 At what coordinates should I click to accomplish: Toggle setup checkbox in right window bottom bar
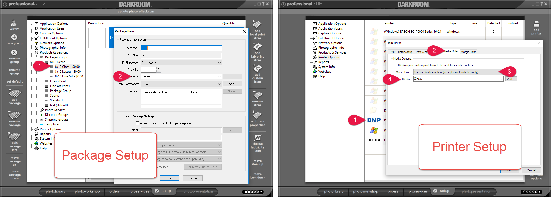pyautogui.click(x=435, y=191)
